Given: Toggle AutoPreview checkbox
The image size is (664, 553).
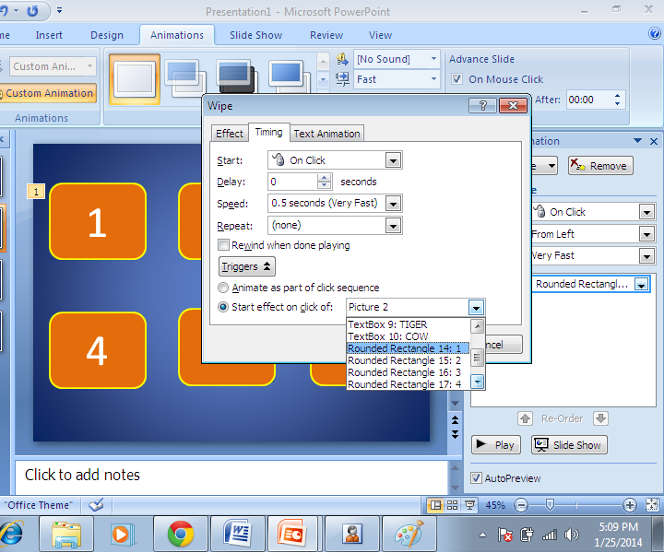Looking at the screenshot, I should point(476,478).
